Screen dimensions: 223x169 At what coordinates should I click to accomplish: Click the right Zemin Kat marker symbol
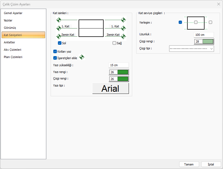(x=123, y=36)
